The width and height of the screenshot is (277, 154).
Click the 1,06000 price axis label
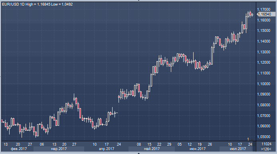pos(264,126)
